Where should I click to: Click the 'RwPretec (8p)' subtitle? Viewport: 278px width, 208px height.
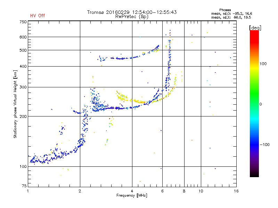132,17
